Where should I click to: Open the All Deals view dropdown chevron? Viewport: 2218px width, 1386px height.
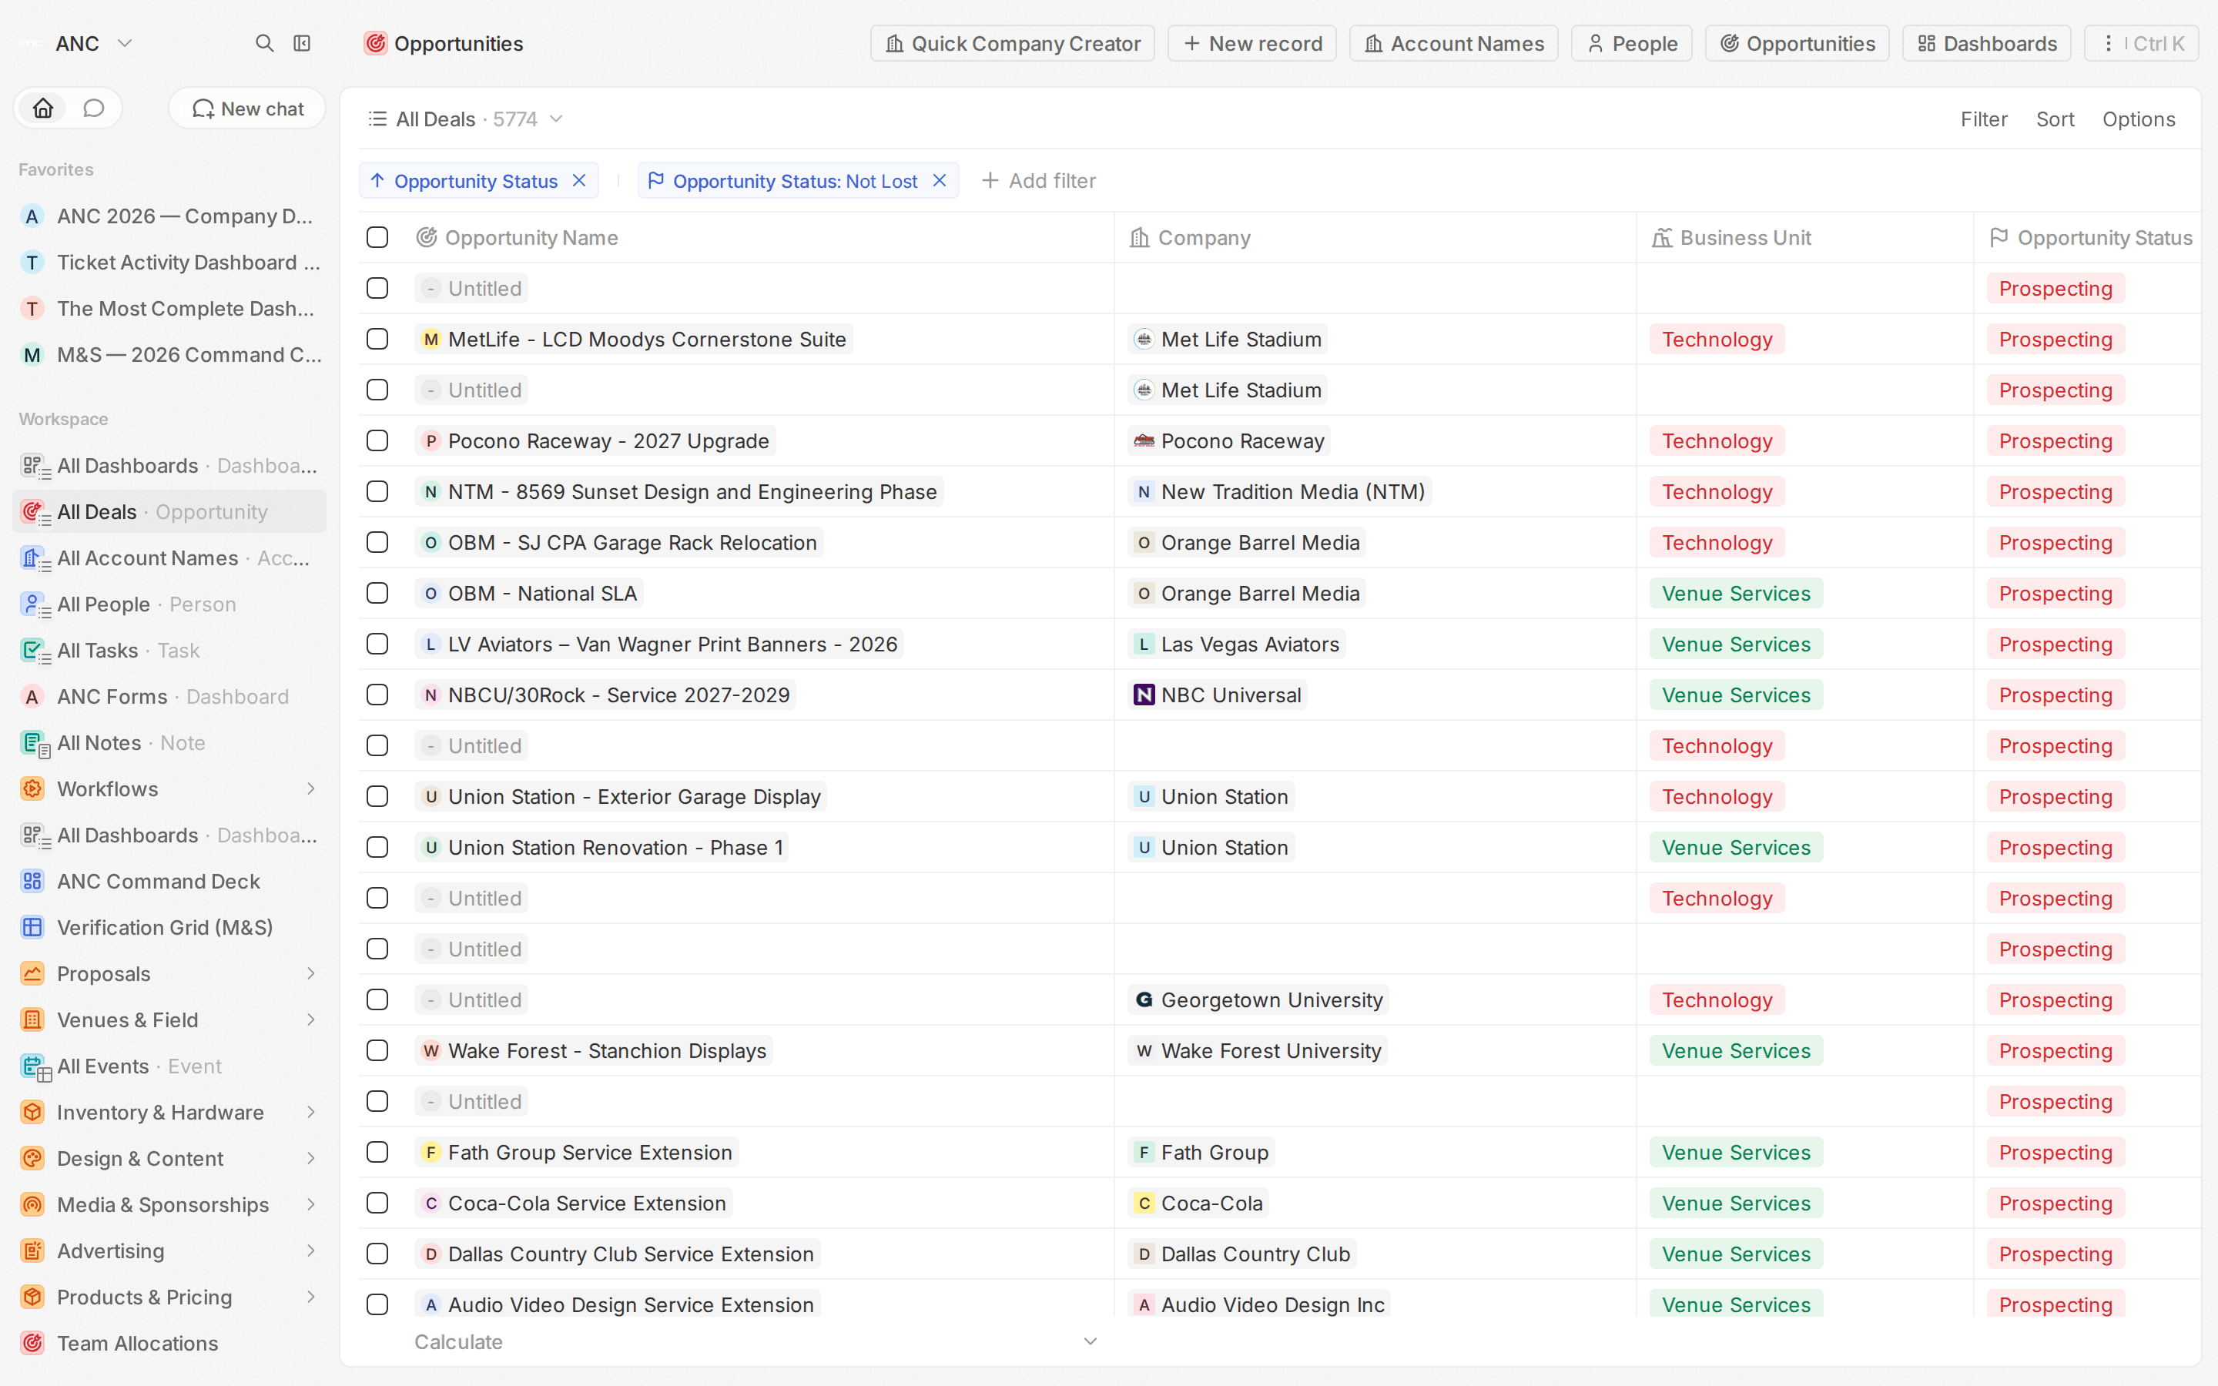(x=556, y=119)
